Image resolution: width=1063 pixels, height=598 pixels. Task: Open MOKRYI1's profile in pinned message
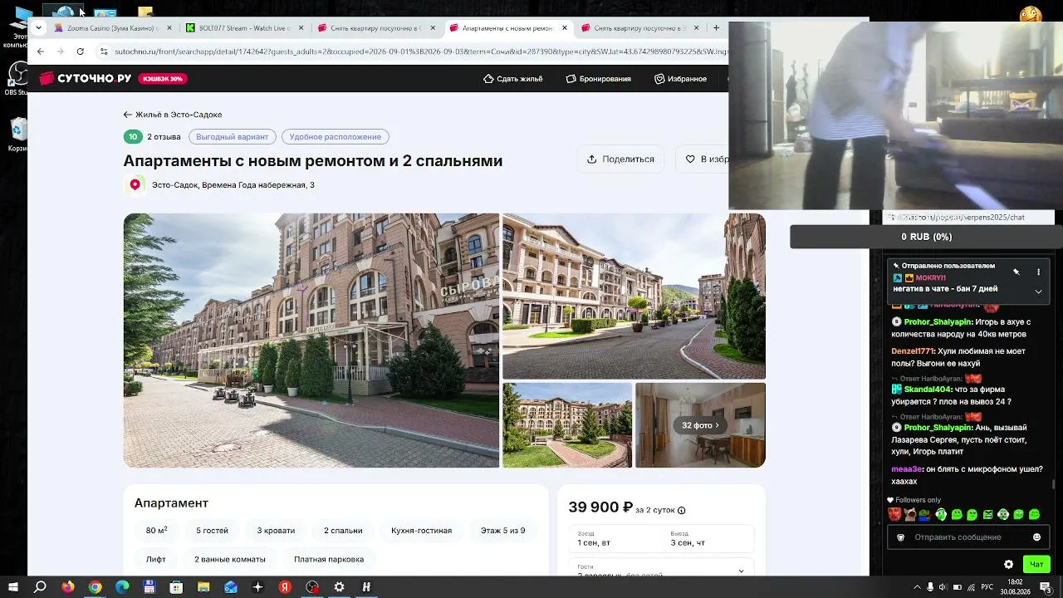930,278
